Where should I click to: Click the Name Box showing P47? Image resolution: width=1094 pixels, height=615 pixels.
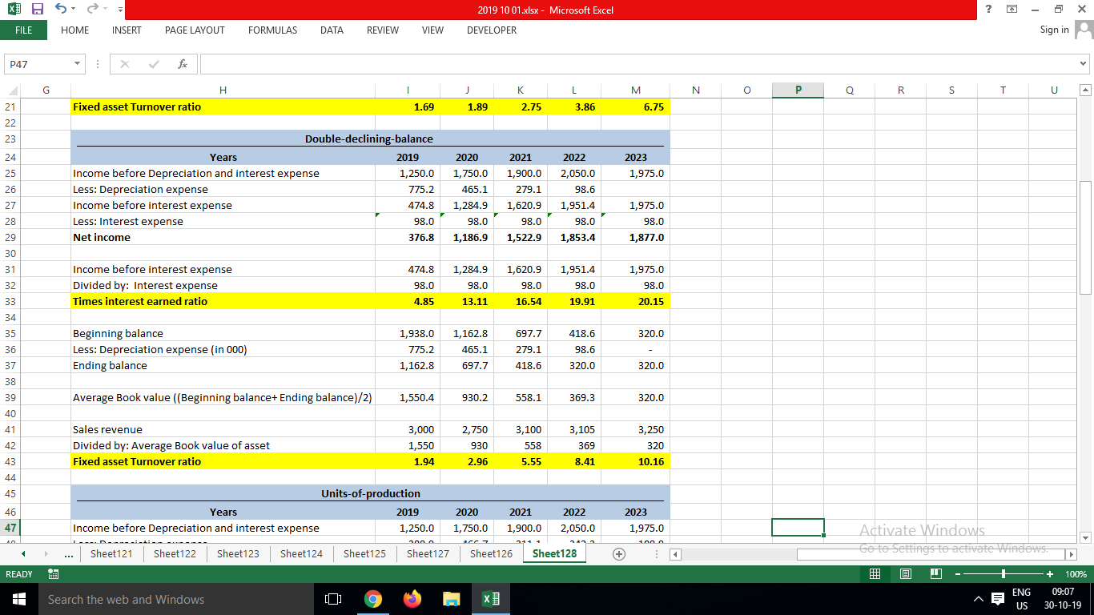point(37,63)
